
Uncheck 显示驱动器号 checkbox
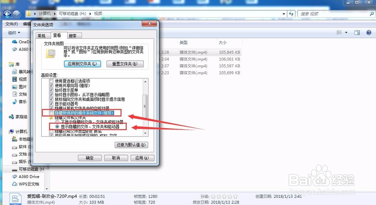tap(51, 104)
